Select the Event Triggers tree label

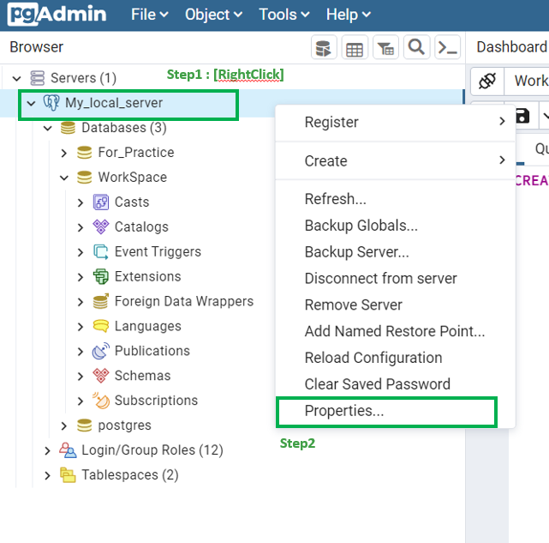pos(158,252)
